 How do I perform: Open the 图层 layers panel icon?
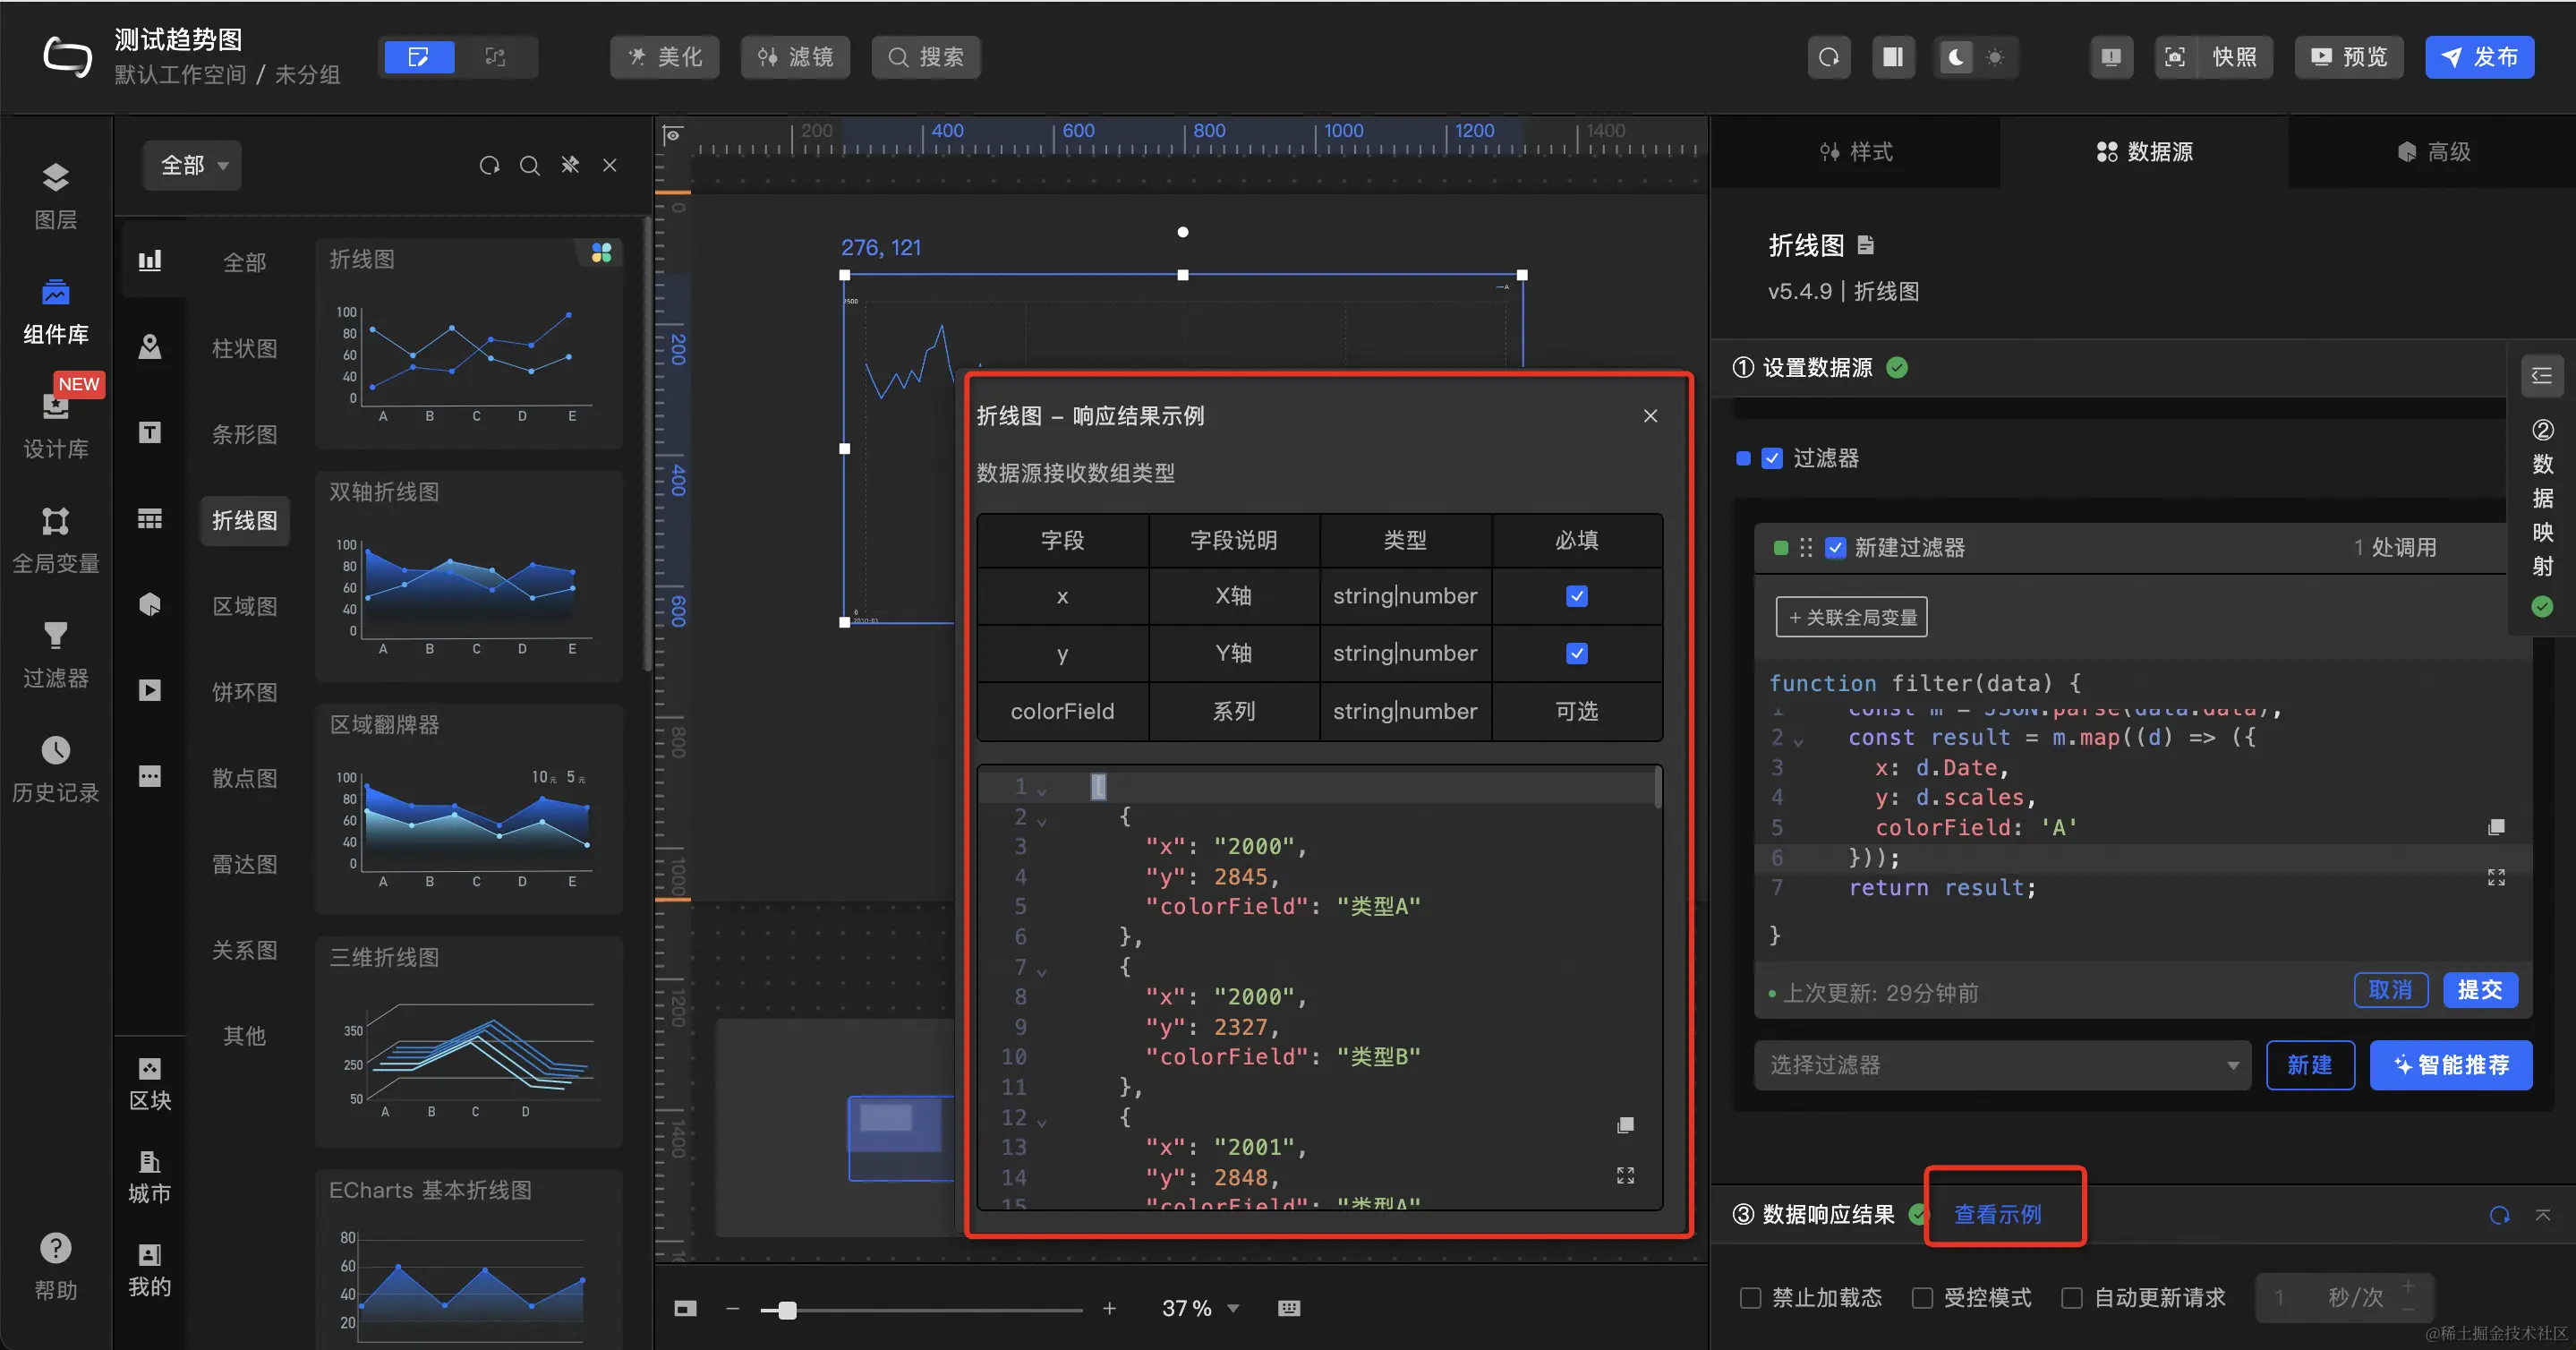coord(55,178)
